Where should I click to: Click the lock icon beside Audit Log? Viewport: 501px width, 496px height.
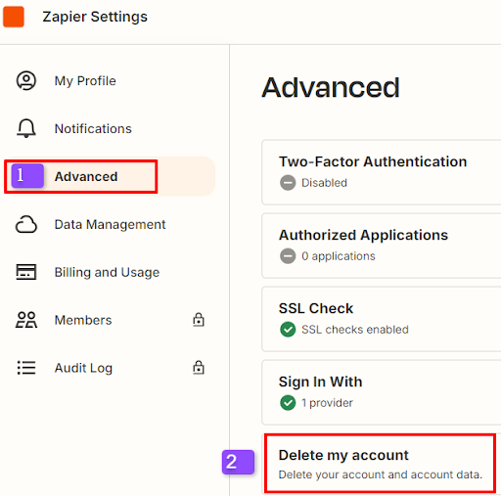click(x=199, y=368)
